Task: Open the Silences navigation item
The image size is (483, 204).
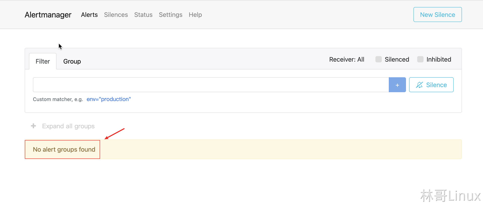Action: click(116, 15)
